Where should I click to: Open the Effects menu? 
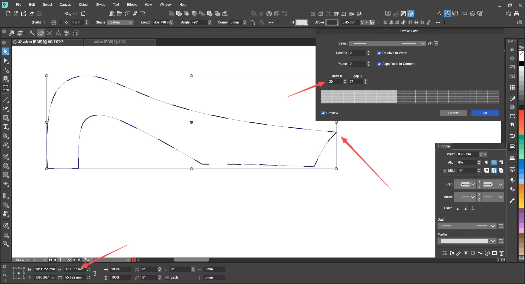click(x=132, y=5)
